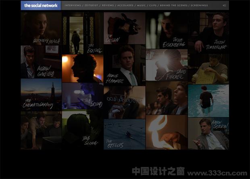This screenshot has height=179, width=250.
Task: Click the curly-haired silhouette tile on orange background
Action: tap(83, 68)
